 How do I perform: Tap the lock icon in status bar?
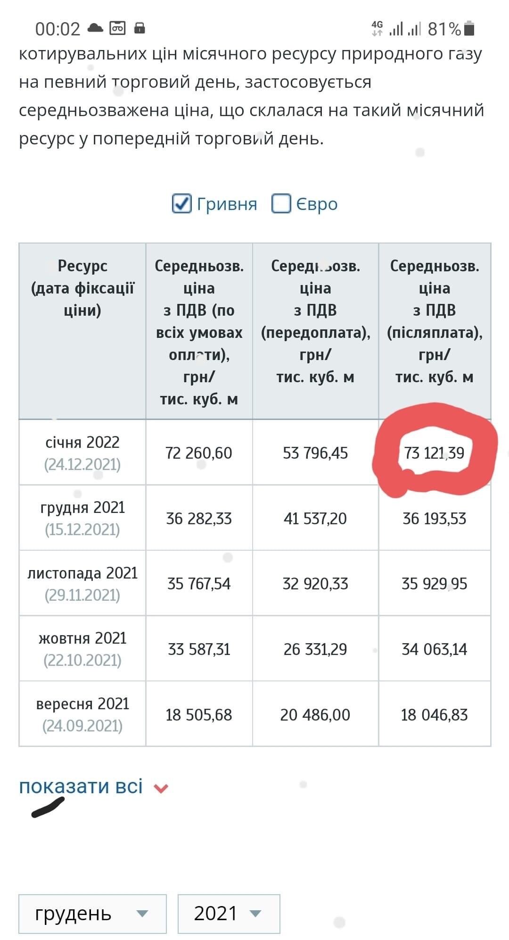[x=140, y=28]
